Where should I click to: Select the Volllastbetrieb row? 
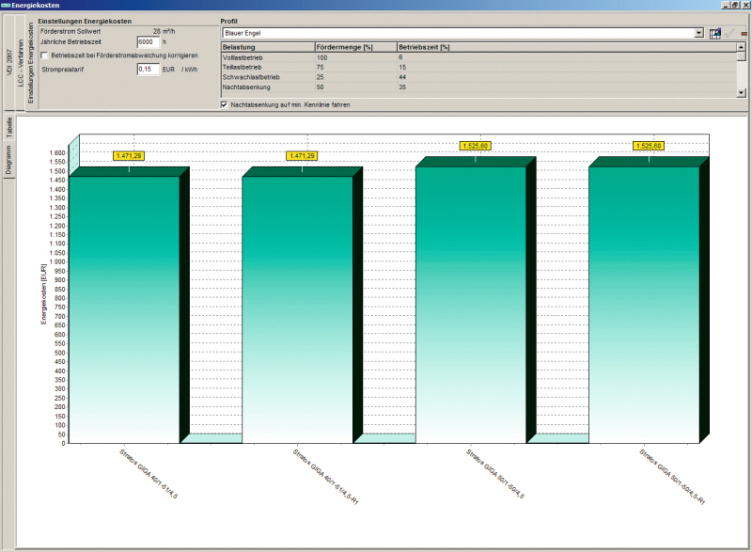(x=478, y=57)
